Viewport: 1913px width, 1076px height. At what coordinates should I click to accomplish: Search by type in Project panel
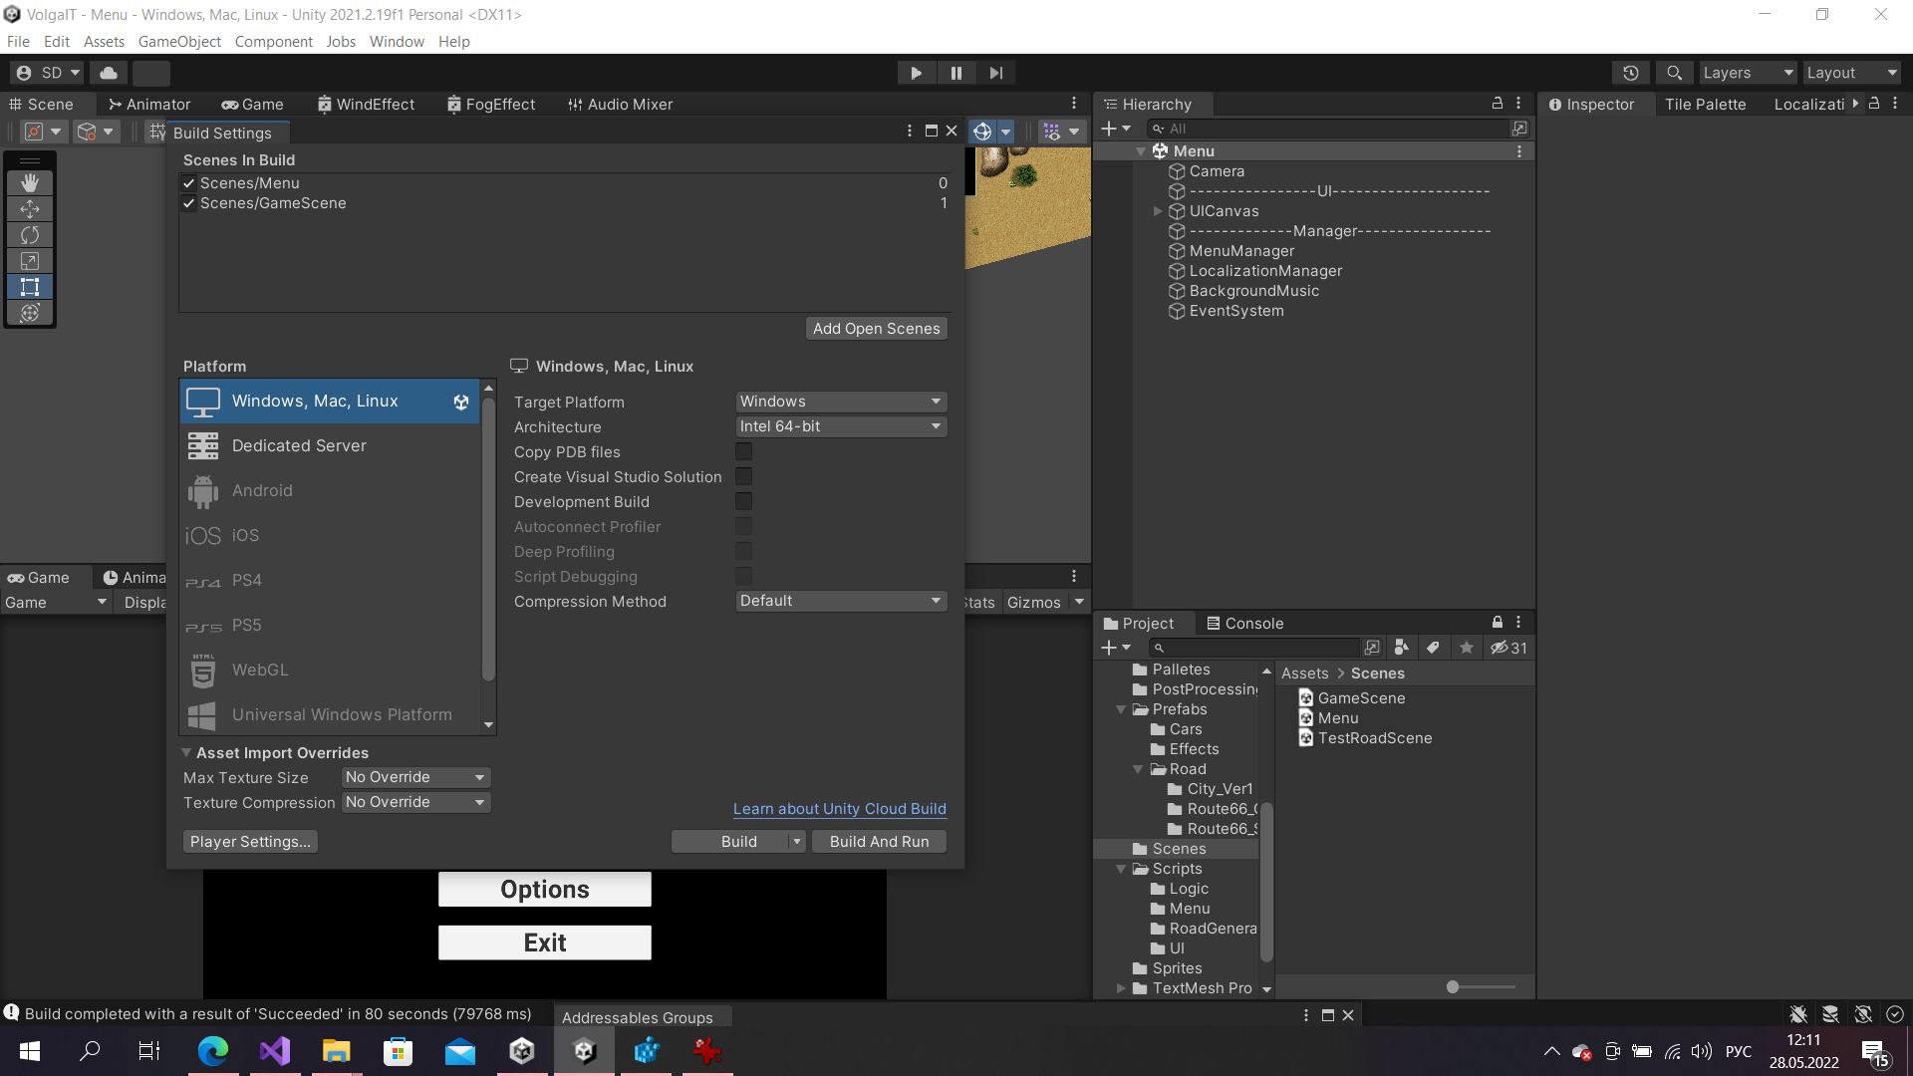1401,648
